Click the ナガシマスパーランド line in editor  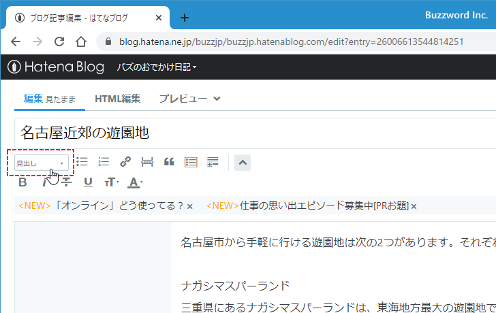(x=235, y=286)
